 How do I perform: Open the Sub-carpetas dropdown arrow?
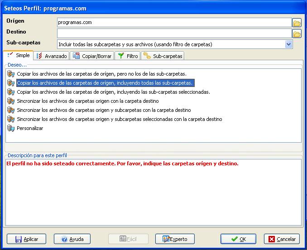[x=288, y=44]
